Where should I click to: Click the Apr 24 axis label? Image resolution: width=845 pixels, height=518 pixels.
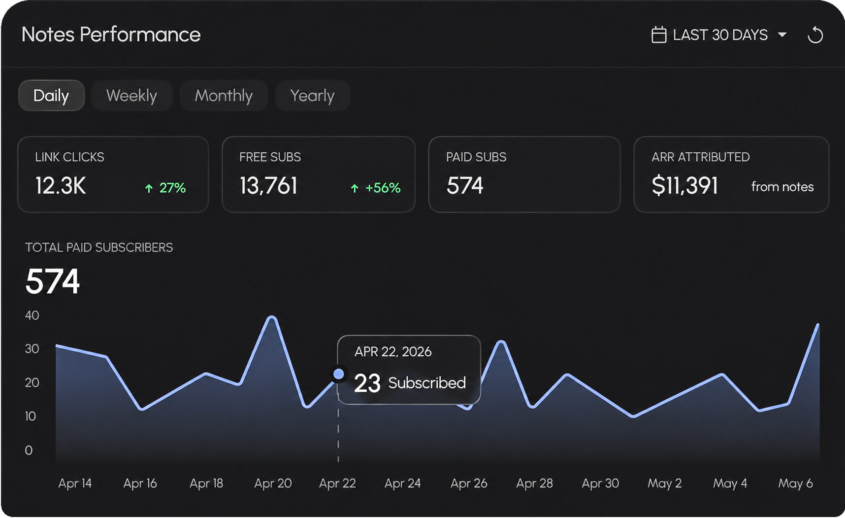click(x=402, y=483)
